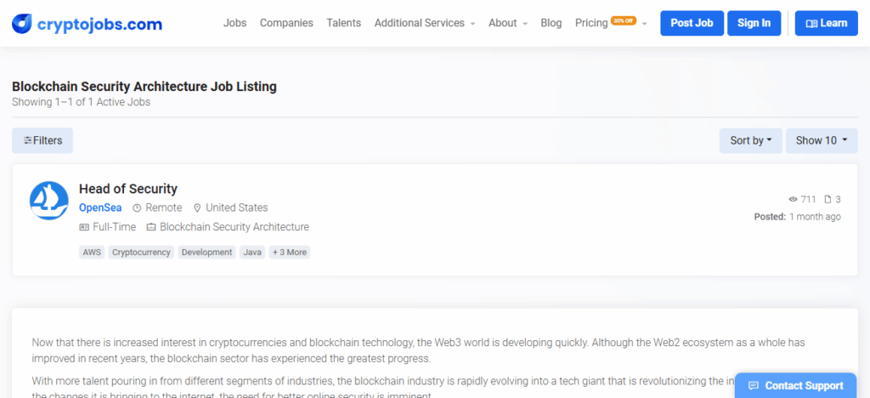This screenshot has height=398, width=870.
Task: Expand the Additional Services menu
Action: click(x=424, y=23)
